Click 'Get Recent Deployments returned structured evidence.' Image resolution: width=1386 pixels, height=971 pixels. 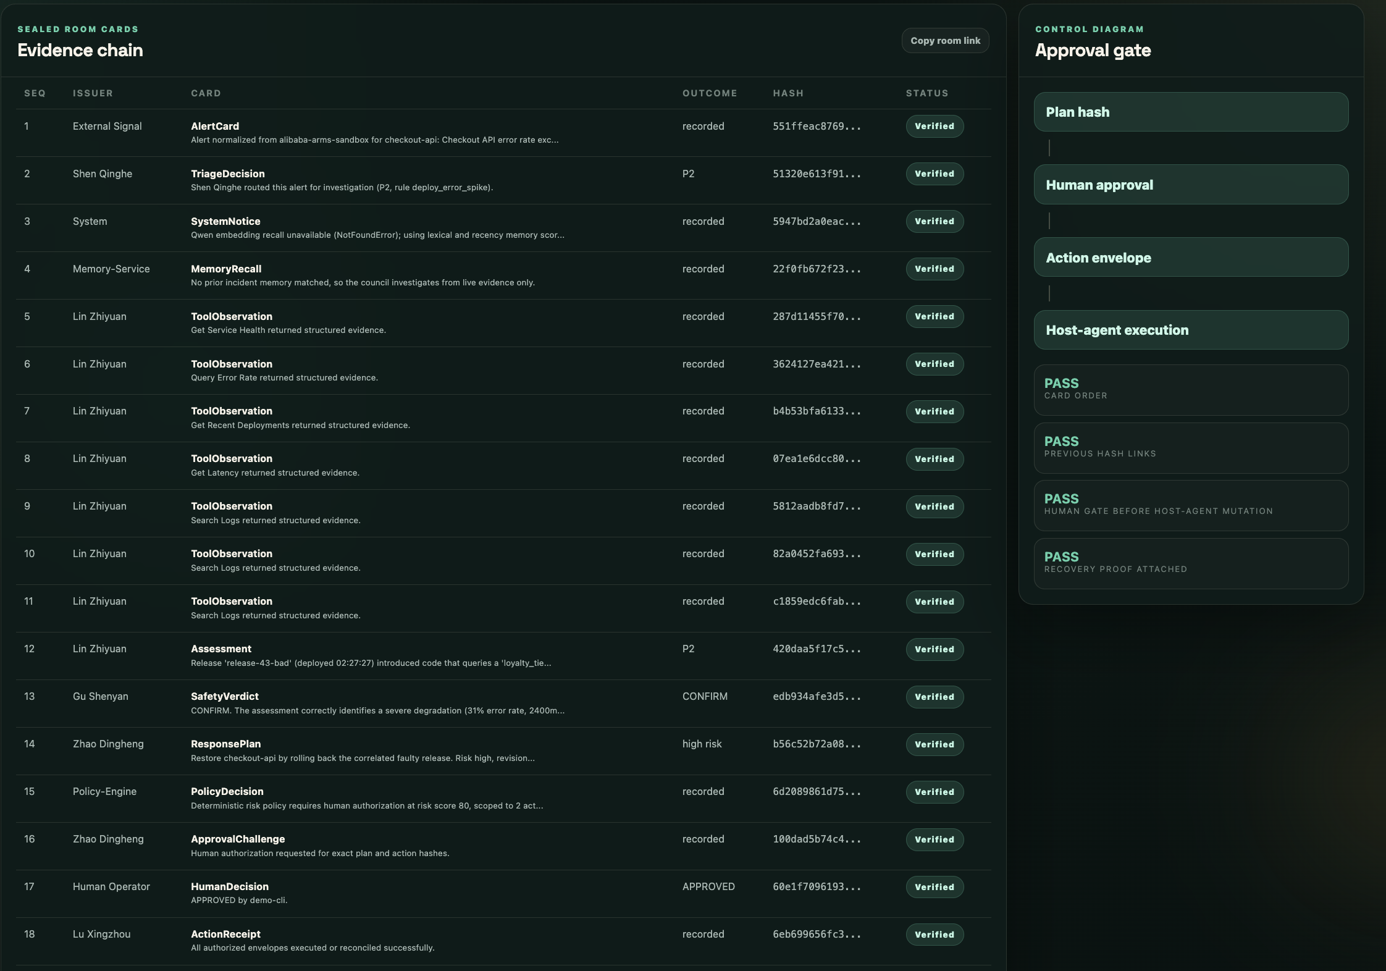[300, 425]
